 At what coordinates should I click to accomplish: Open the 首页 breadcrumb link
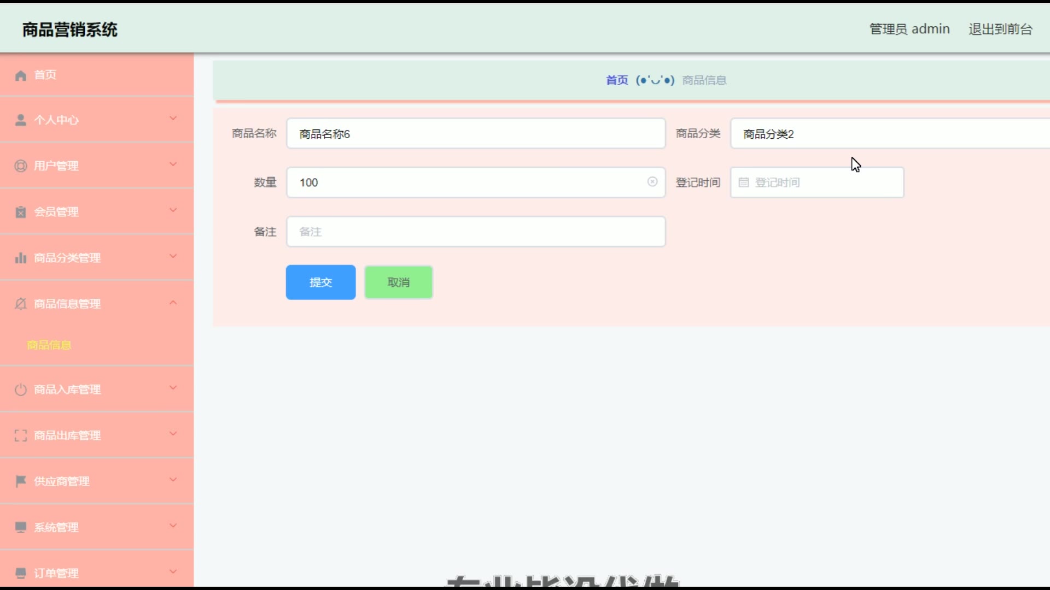pos(617,80)
